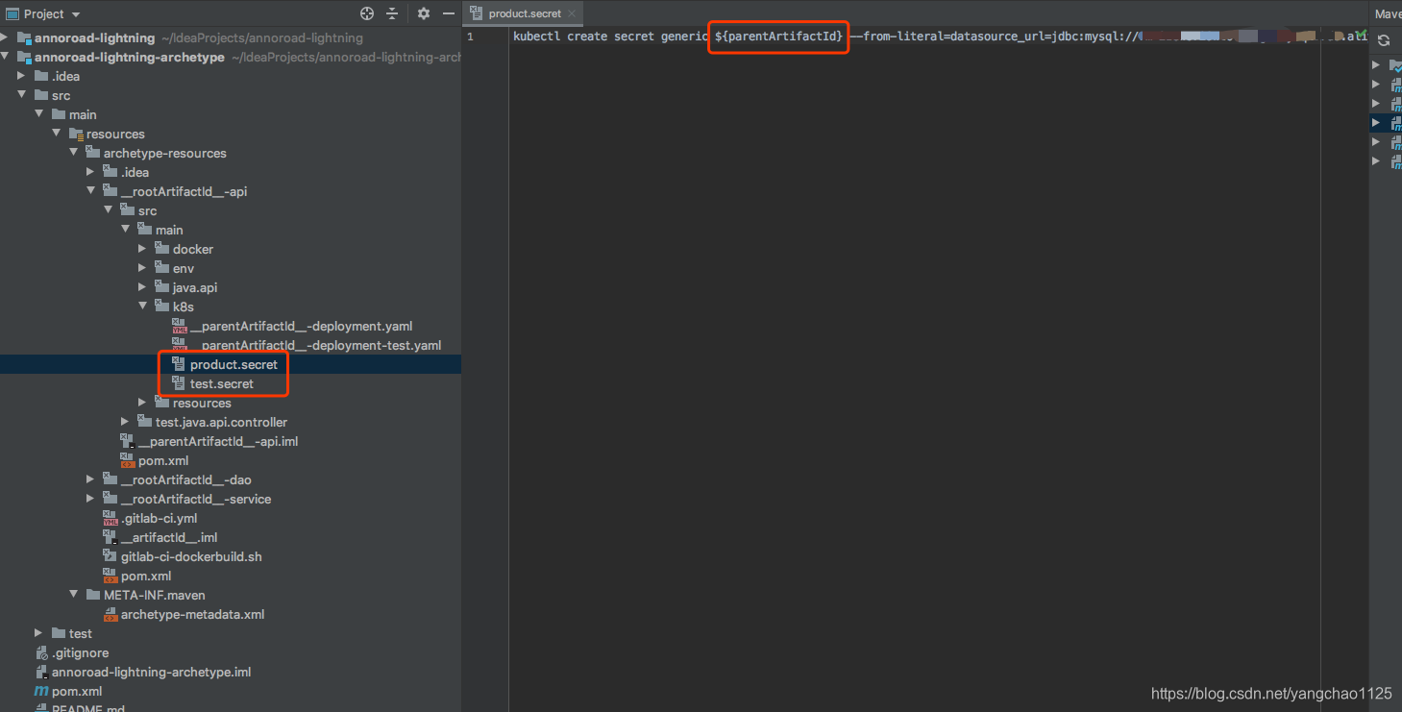
Task: Click the resources folder icon under k8s
Action: [161, 403]
